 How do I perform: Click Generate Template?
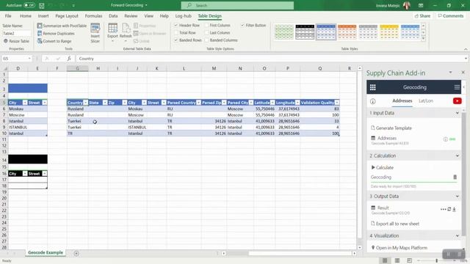[x=391, y=128]
